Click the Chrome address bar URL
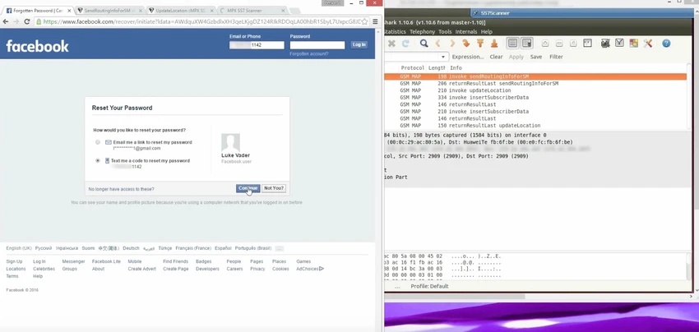 (202, 21)
